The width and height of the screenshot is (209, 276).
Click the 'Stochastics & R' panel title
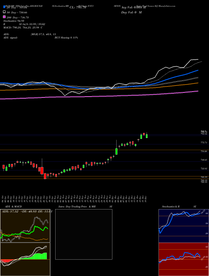[x=171, y=207]
